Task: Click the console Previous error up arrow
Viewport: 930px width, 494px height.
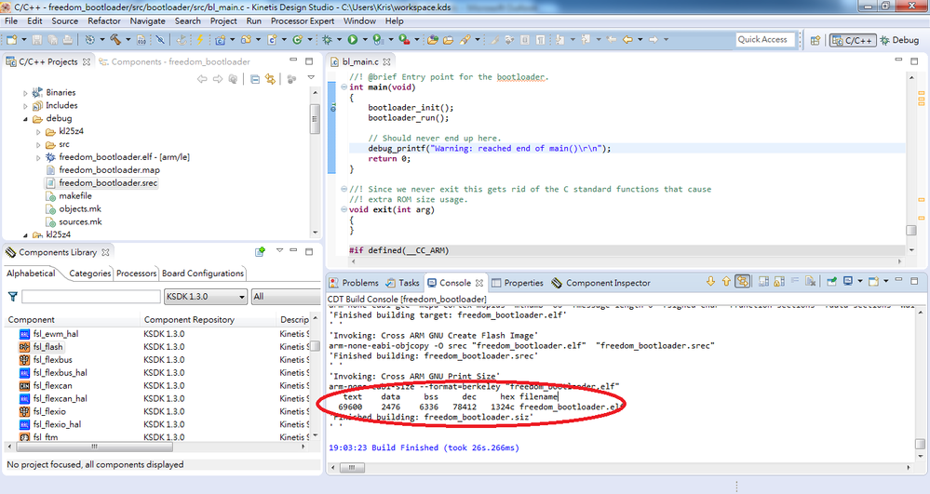Action: coord(726,282)
